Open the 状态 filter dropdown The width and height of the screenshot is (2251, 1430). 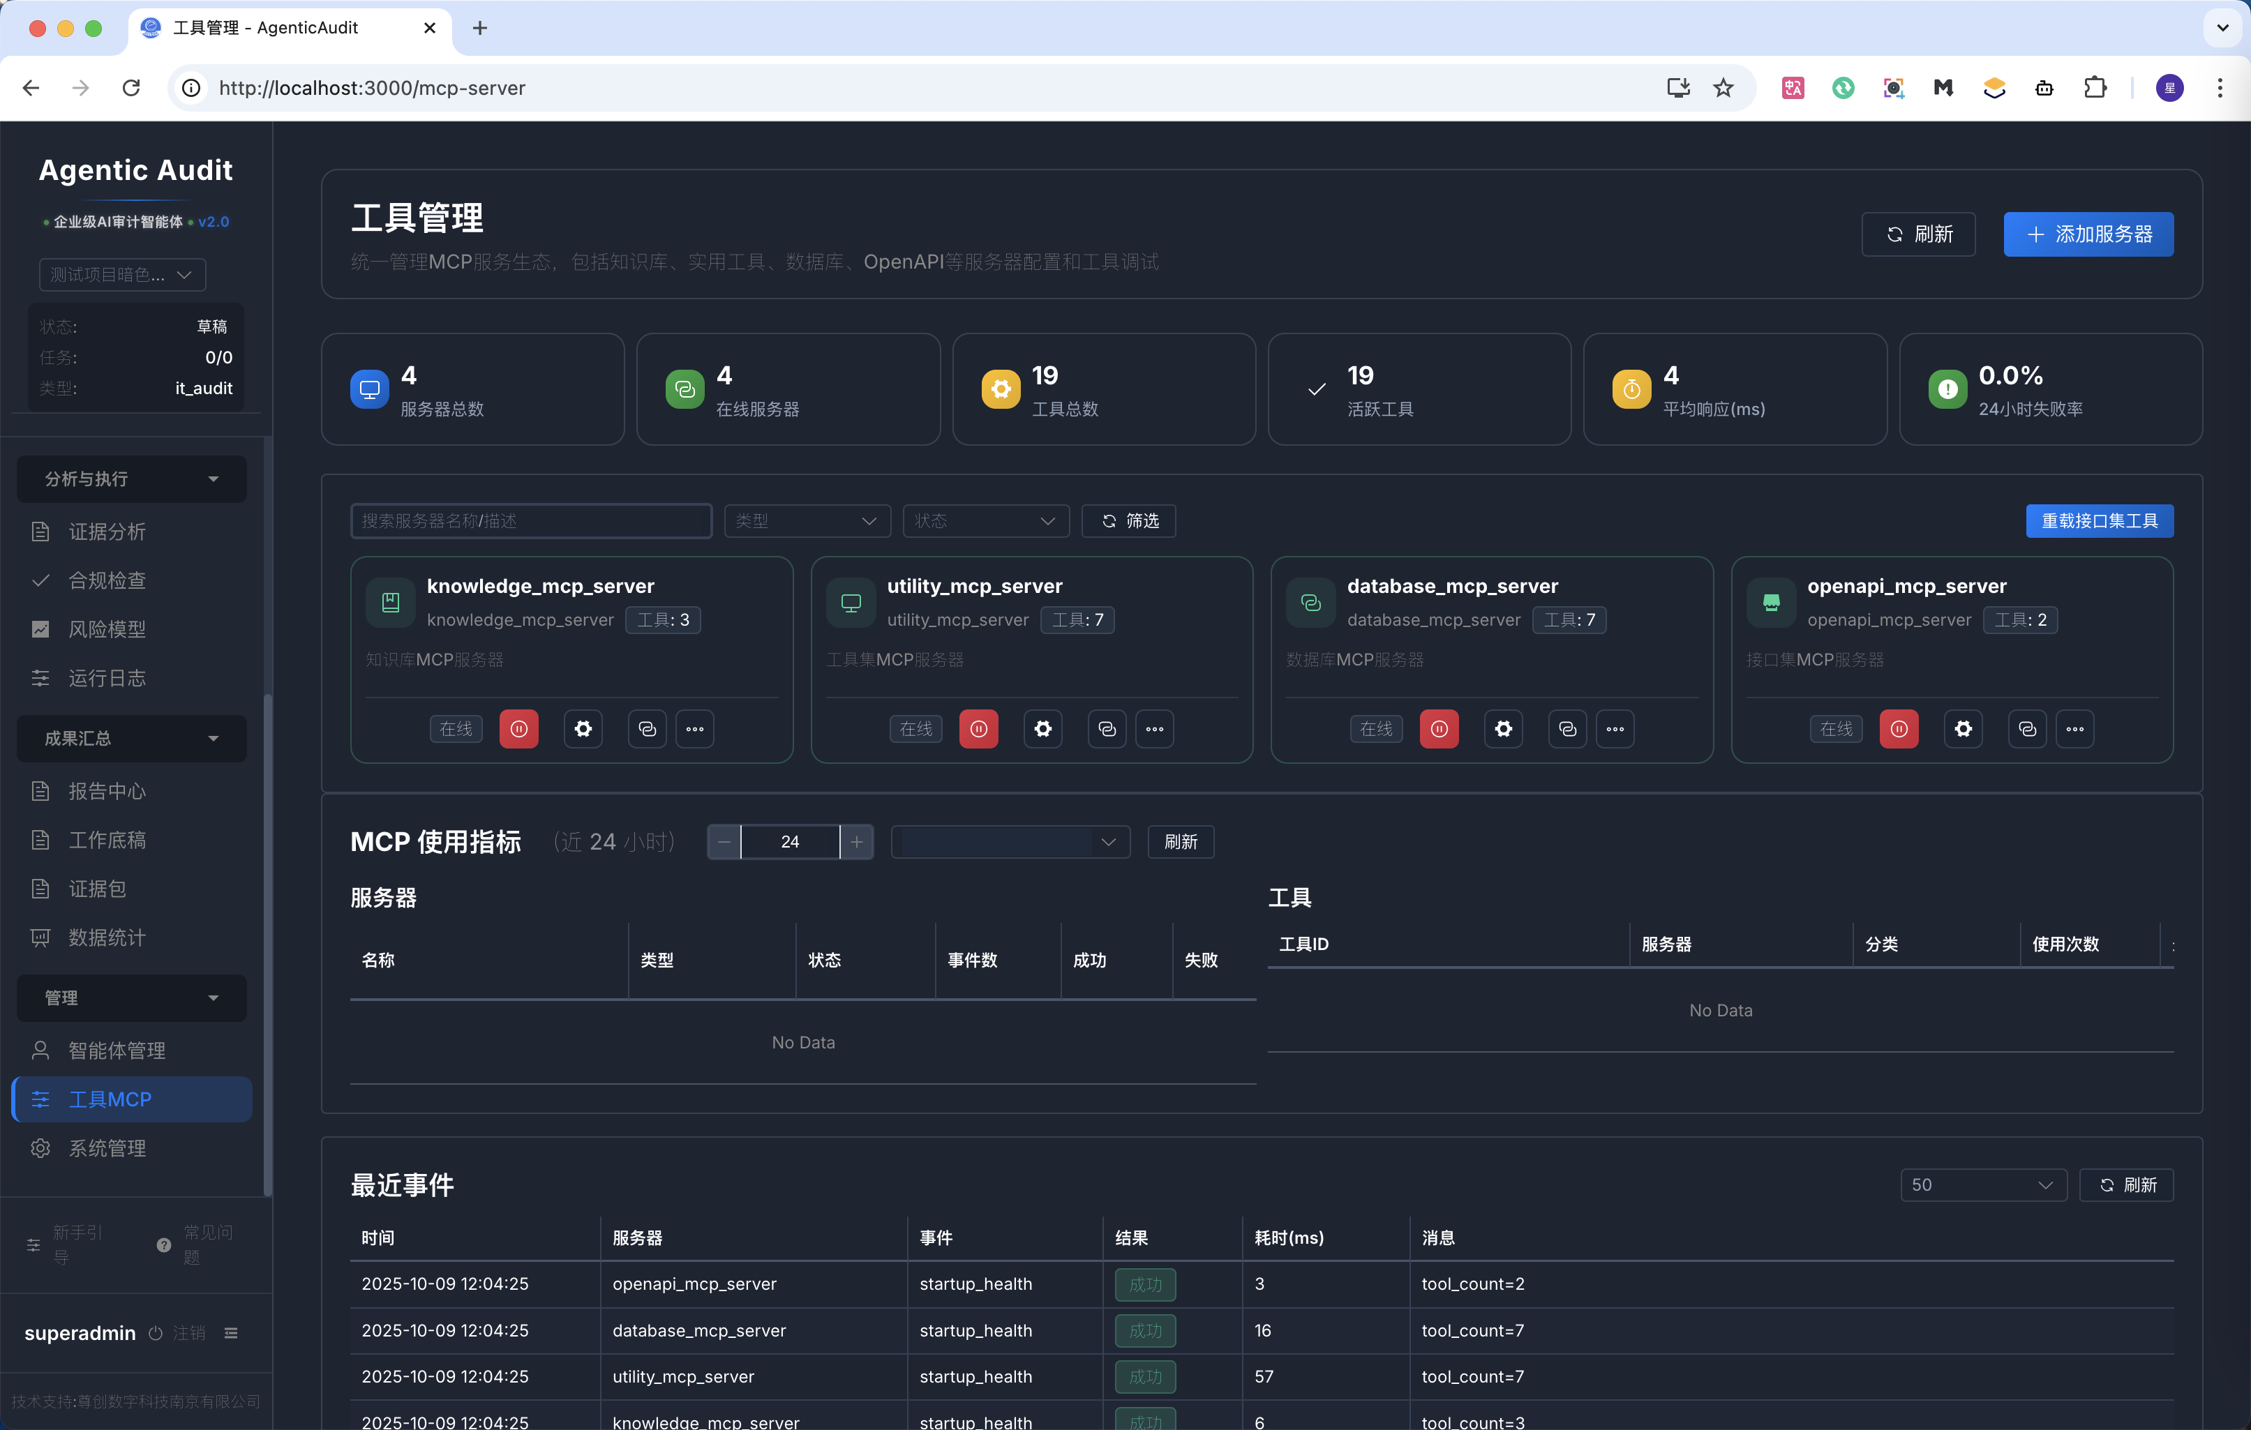[985, 520]
